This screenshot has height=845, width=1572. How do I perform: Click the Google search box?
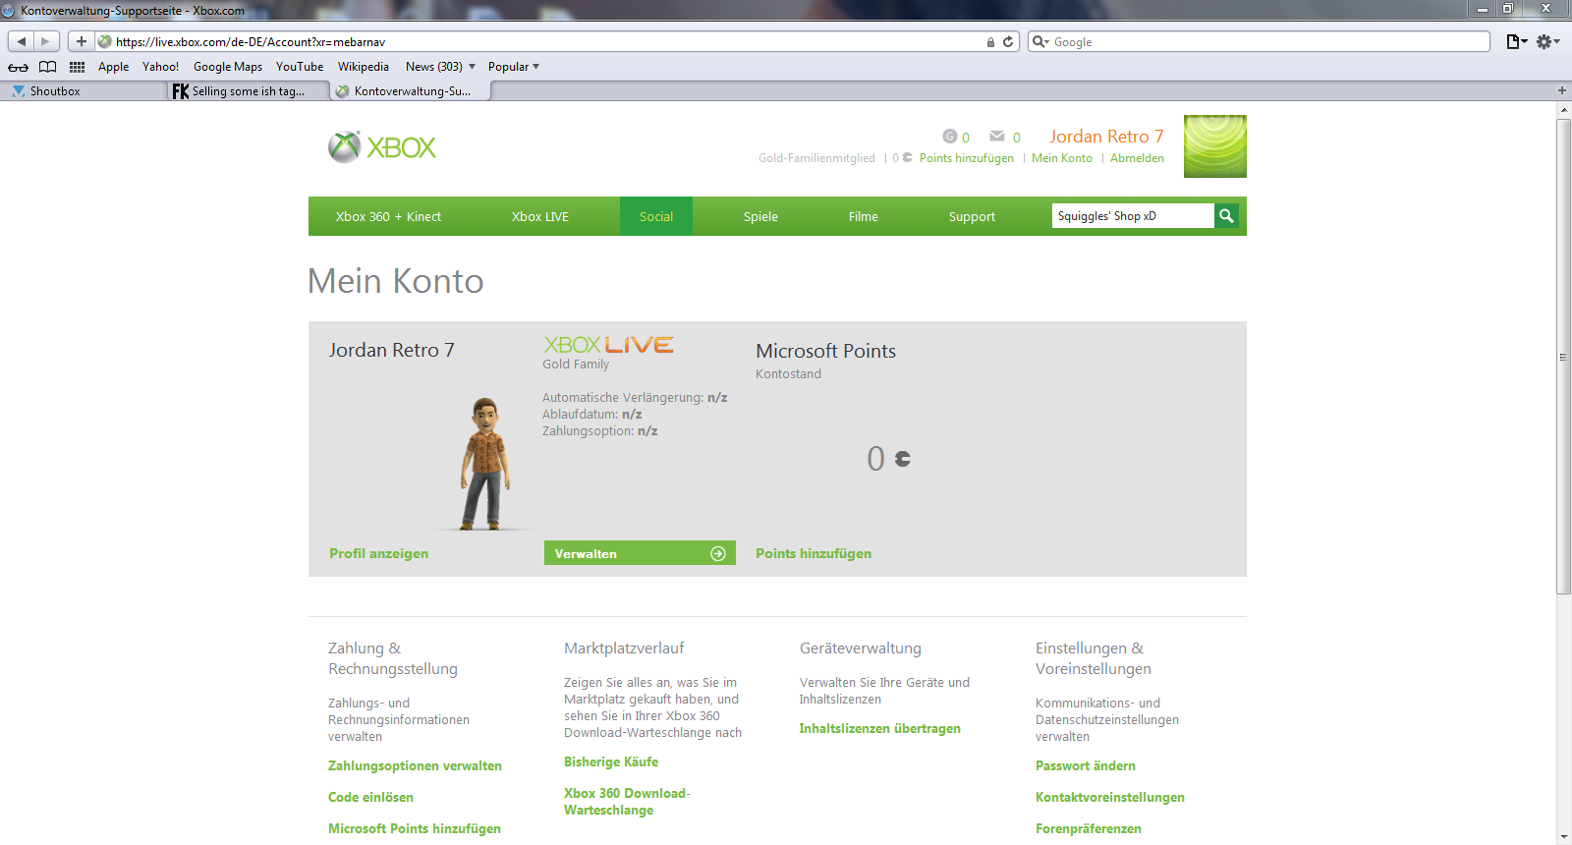(1260, 42)
